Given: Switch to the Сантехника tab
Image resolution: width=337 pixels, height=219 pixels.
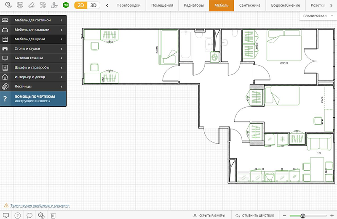Looking at the screenshot, I should click(x=249, y=5).
